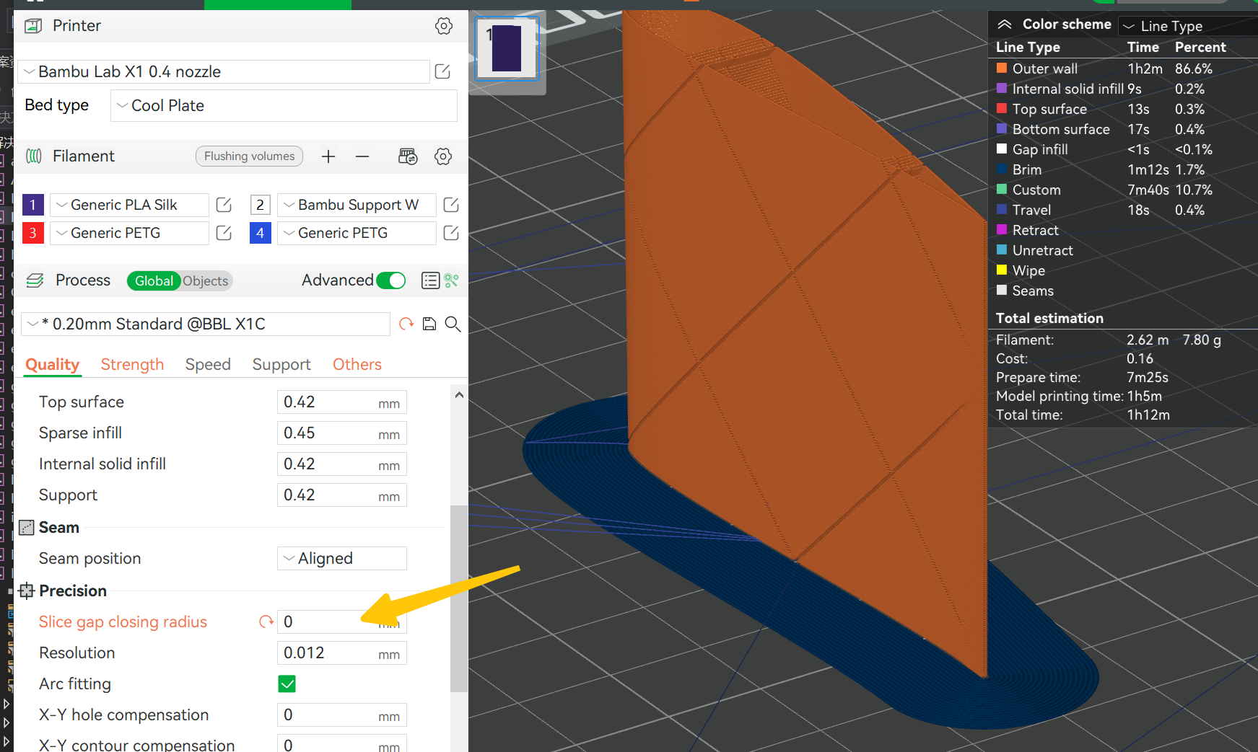Select the plate 1 thumbnail
Viewport: 1258px width, 752px height.
coord(507,48)
